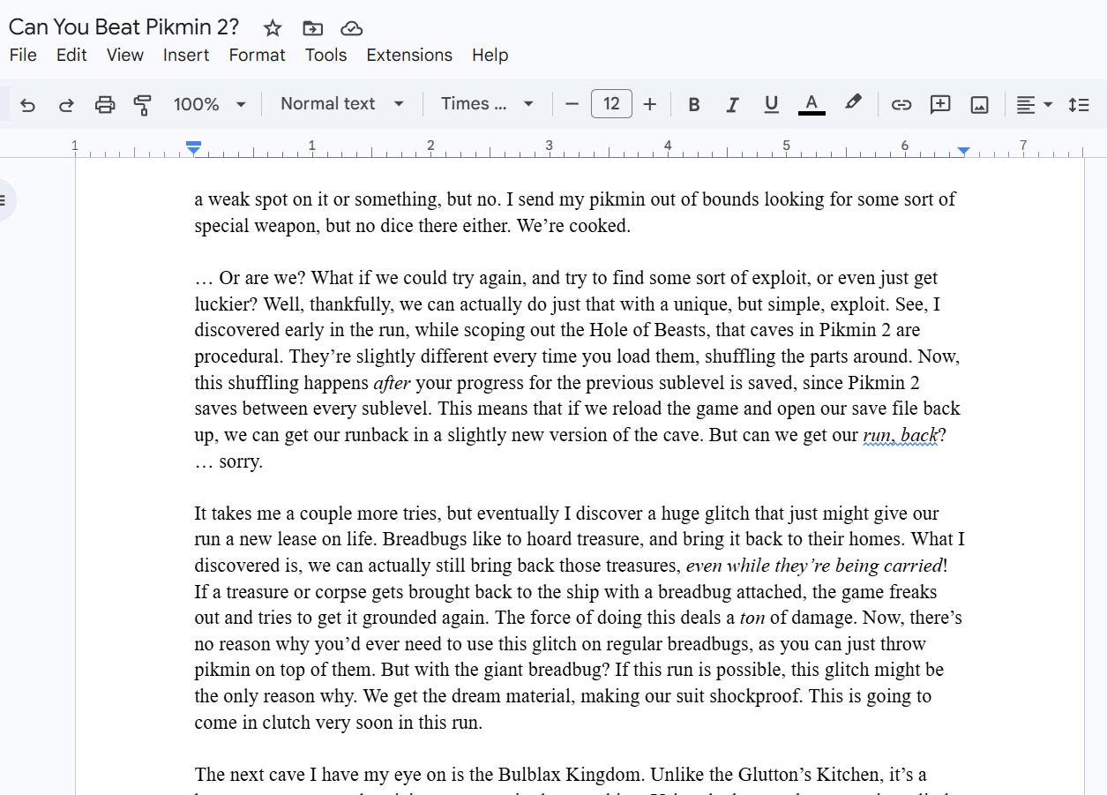The width and height of the screenshot is (1107, 795).
Task: Click the italic phrase "even while they're being carried"
Action: click(814, 566)
